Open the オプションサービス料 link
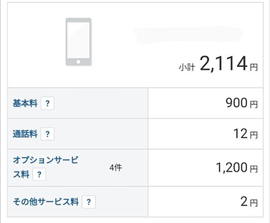Viewport: 270px width, 223px height. point(46,167)
